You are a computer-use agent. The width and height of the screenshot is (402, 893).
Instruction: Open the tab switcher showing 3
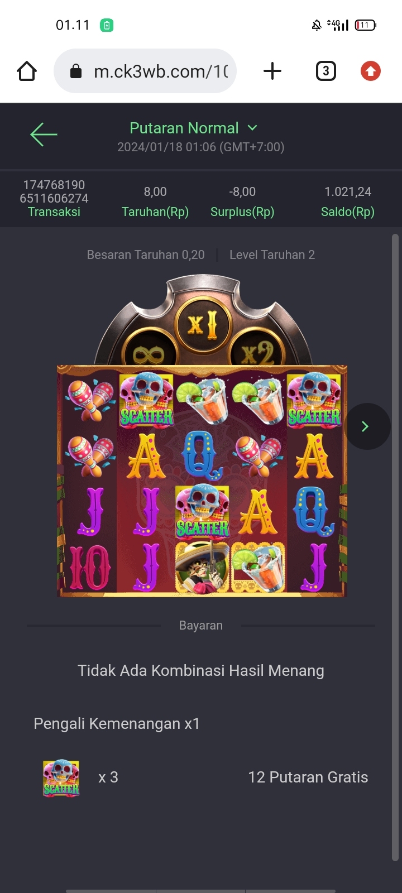click(x=326, y=71)
